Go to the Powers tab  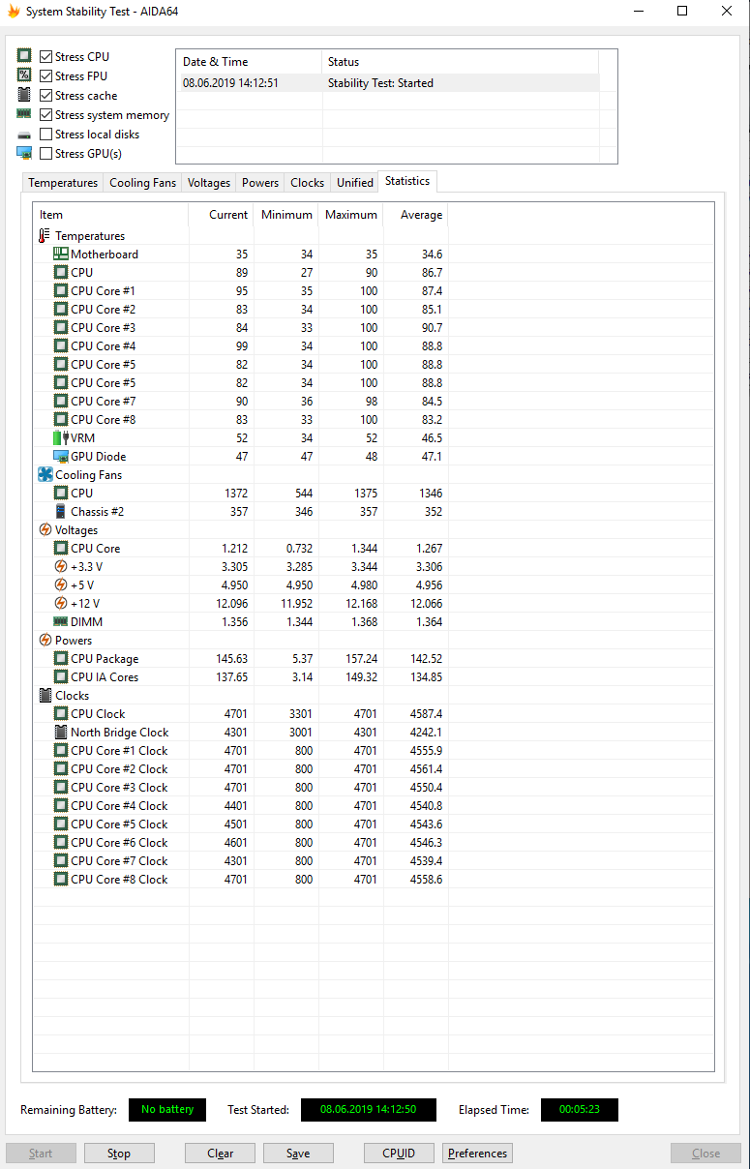[x=260, y=183]
